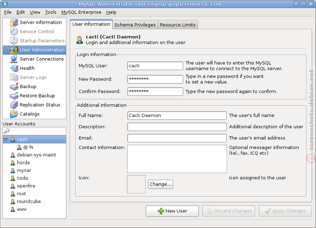The height and width of the screenshot is (228, 316).
Task: Click the Restore Backup drive icon
Action: pyautogui.click(x=14, y=95)
